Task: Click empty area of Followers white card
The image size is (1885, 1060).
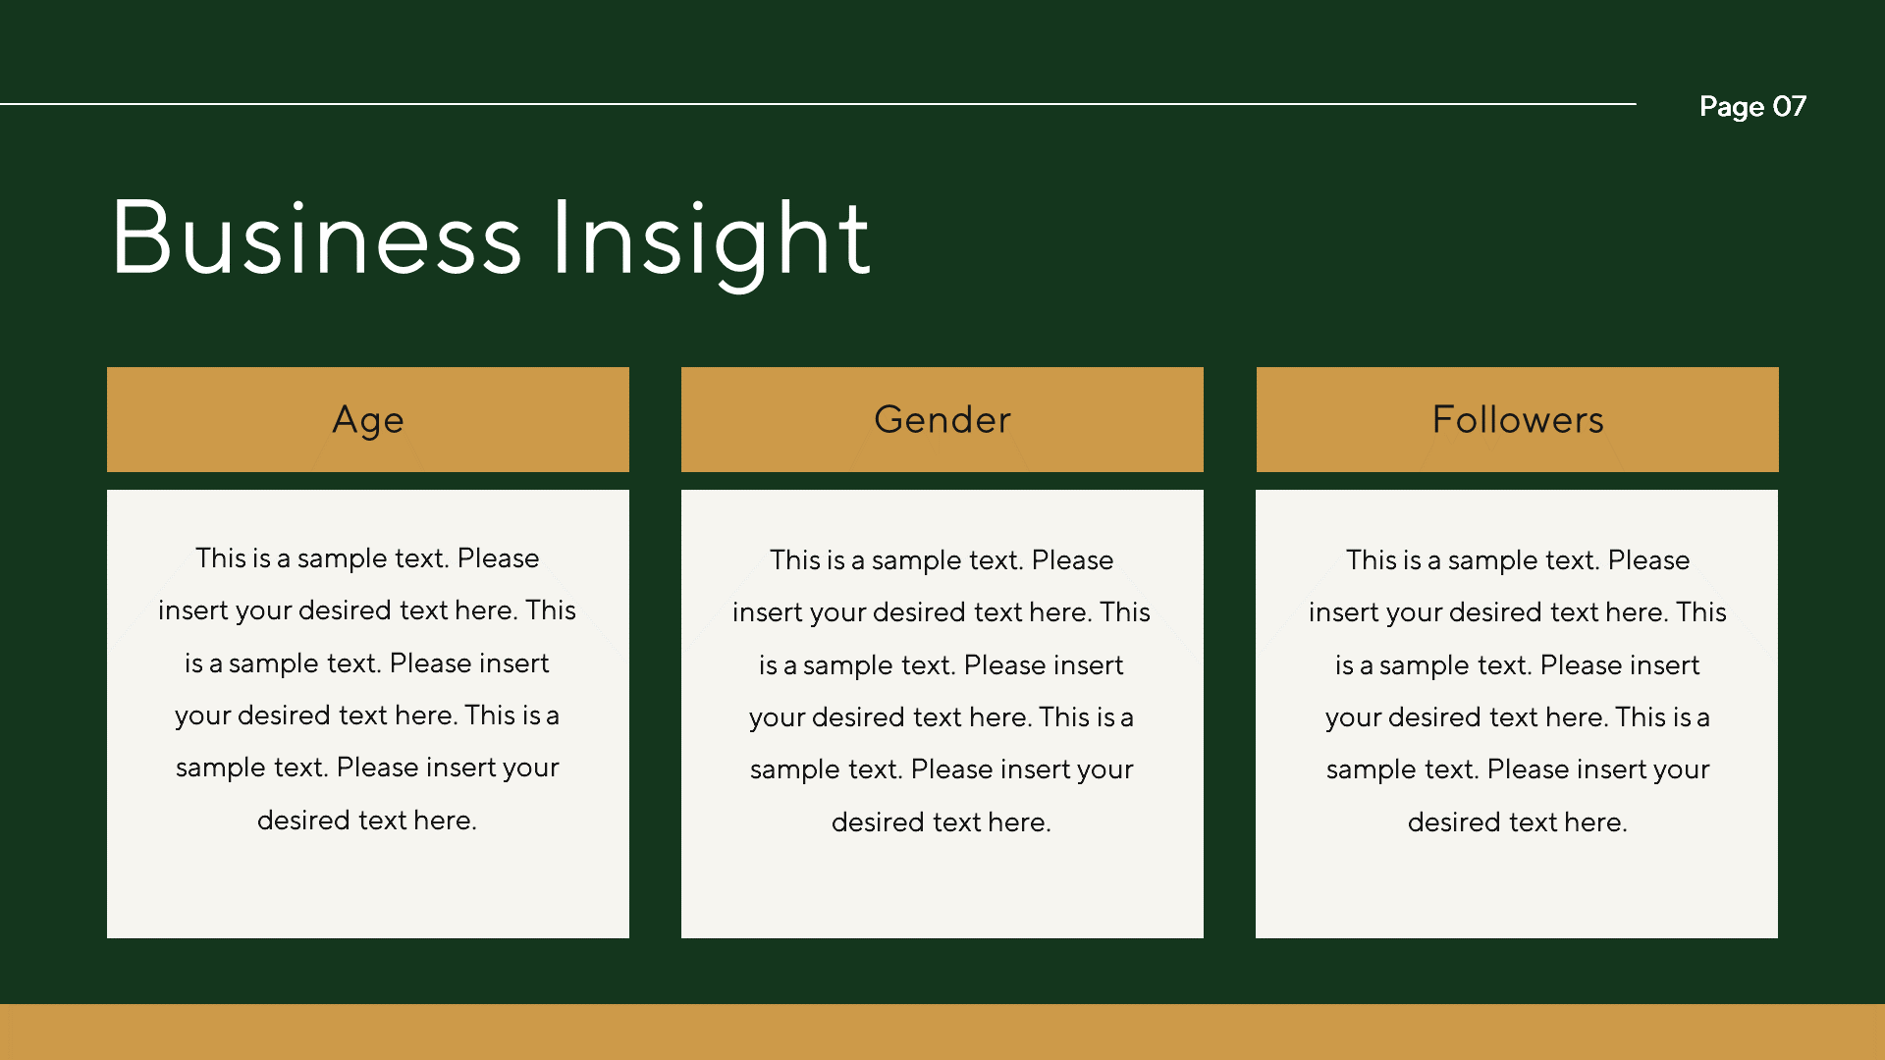Action: pos(1517,888)
